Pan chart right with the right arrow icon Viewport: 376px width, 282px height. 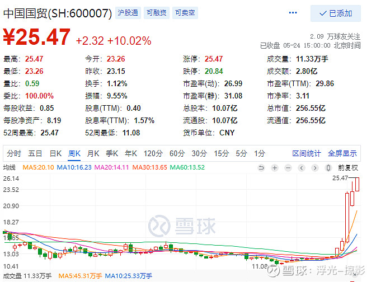pyautogui.click(x=315, y=168)
